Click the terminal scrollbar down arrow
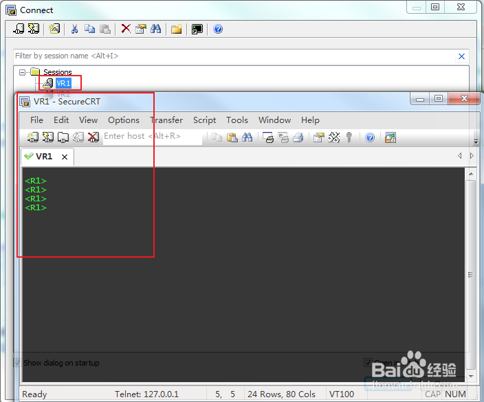The image size is (484, 402). (471, 376)
